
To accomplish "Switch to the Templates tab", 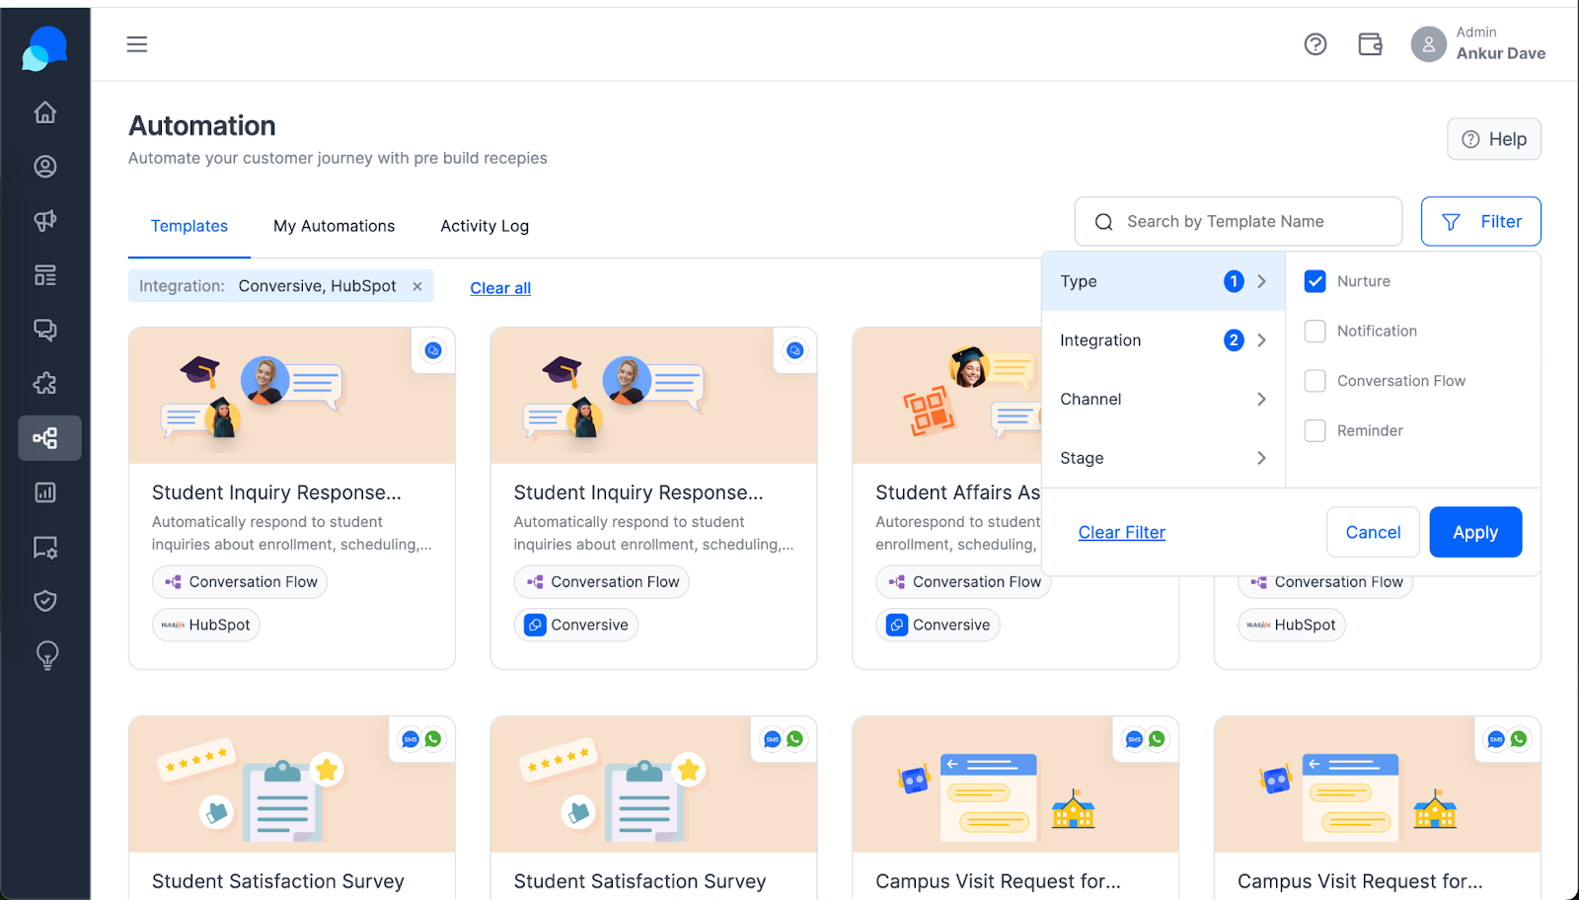I will click(189, 226).
